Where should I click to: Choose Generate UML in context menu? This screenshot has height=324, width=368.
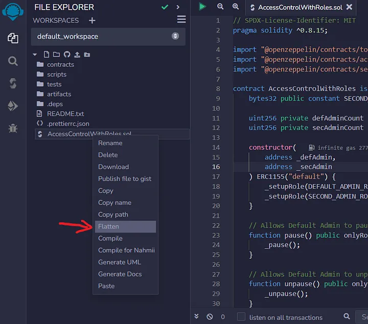pyautogui.click(x=119, y=262)
